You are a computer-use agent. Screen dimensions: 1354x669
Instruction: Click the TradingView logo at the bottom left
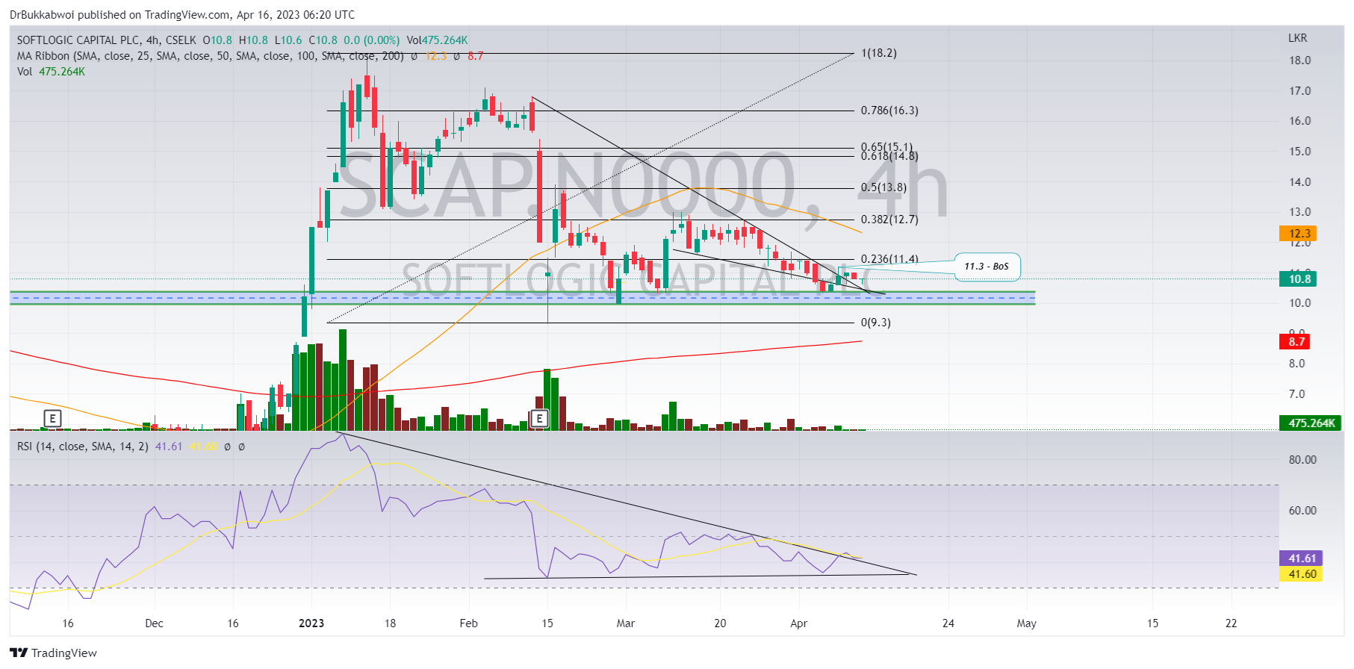[x=53, y=653]
